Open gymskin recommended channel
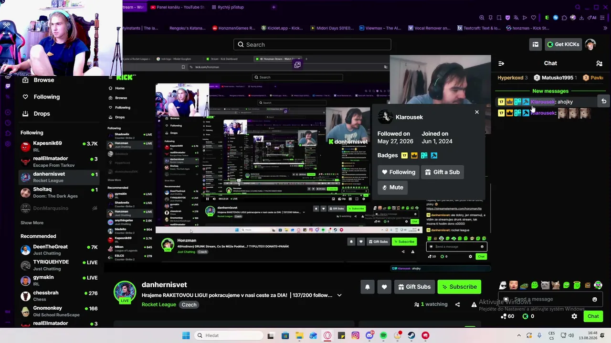 pos(59,281)
